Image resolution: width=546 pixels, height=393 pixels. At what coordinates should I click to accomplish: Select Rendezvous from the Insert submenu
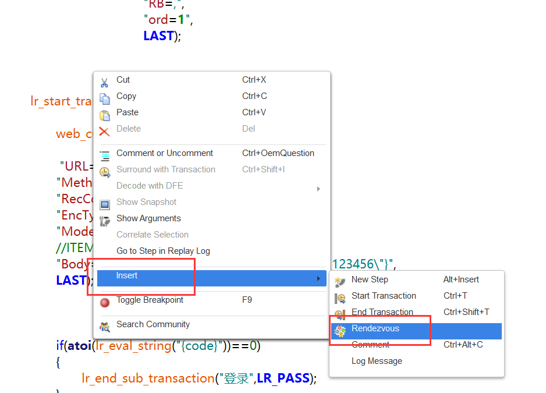[375, 329]
